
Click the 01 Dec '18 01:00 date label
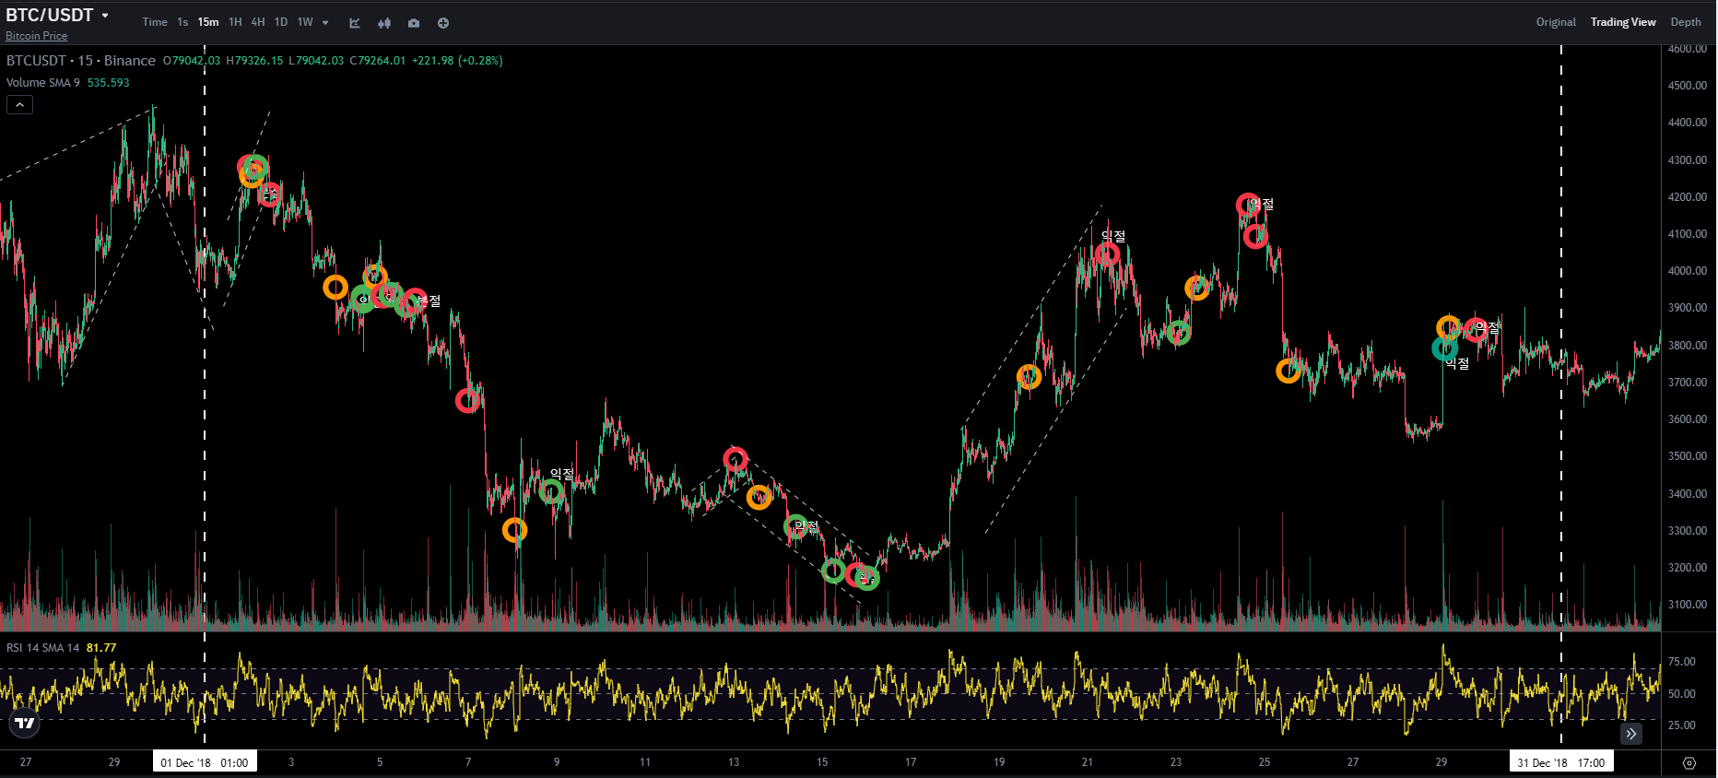(x=205, y=762)
